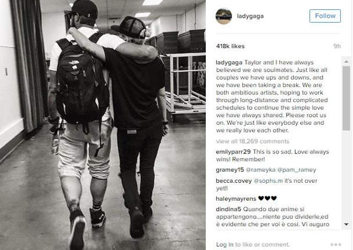Image resolution: width=353 pixels, height=250 pixels.
Task: Click the black and white post photo
Action: [103, 125]
